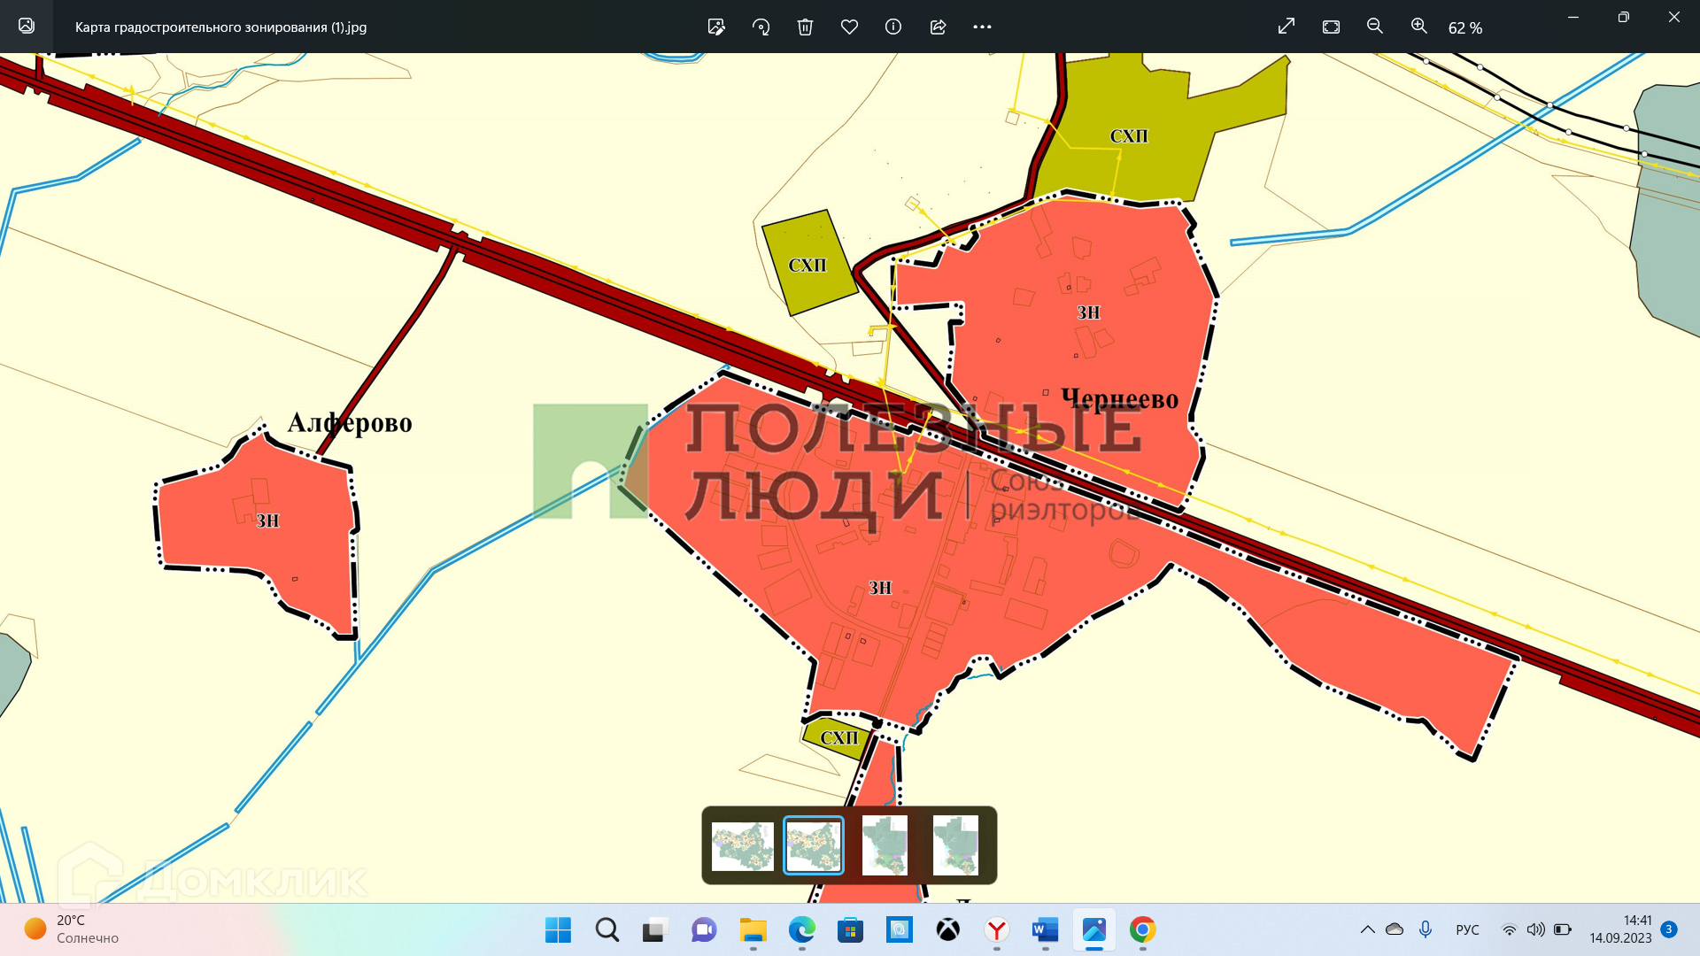Open the file info icon
The width and height of the screenshot is (1700, 956).
893,27
